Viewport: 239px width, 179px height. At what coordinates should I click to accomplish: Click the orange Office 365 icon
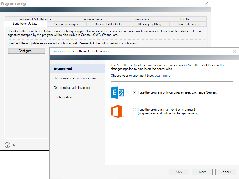click(x=117, y=111)
